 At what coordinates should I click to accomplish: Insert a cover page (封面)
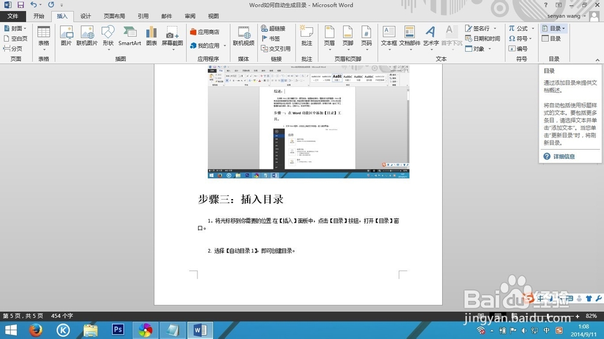[x=15, y=28]
